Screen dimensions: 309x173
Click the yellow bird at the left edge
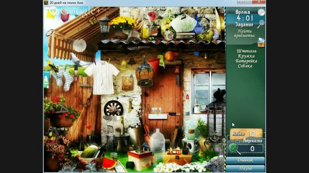click(x=52, y=66)
